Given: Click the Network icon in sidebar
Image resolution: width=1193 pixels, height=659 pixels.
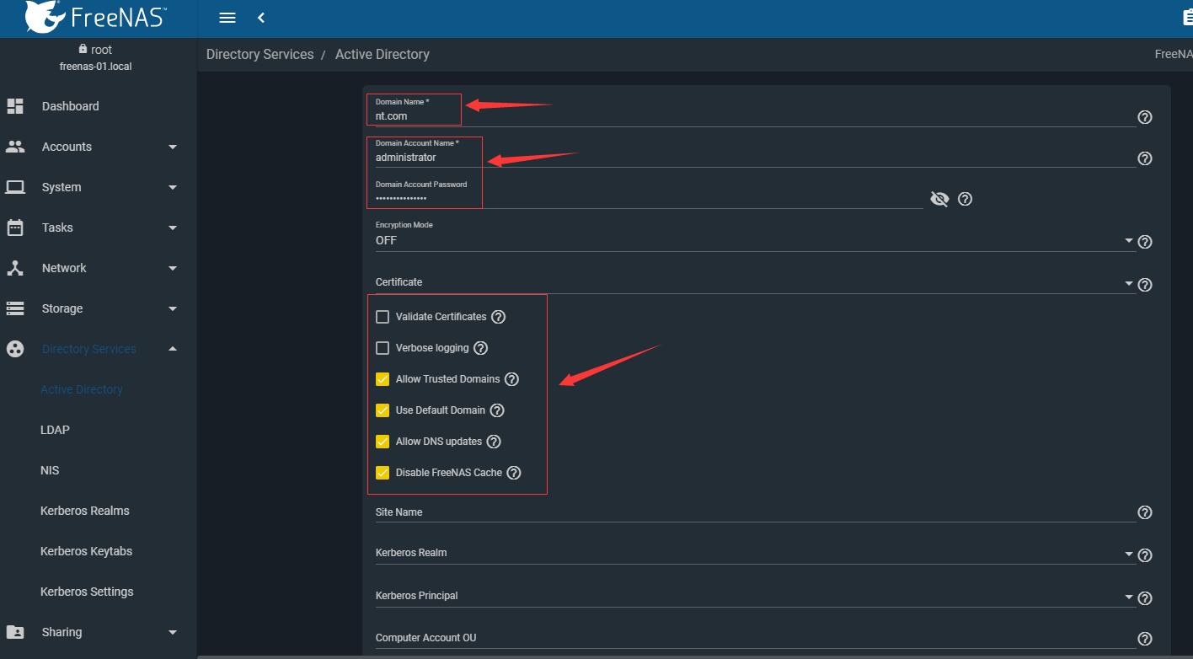Looking at the screenshot, I should tap(16, 267).
